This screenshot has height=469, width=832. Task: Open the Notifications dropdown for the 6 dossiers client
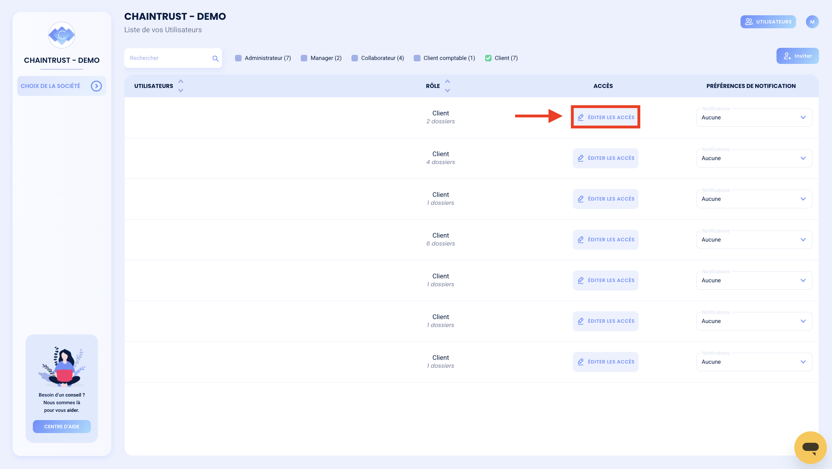pyautogui.click(x=754, y=240)
